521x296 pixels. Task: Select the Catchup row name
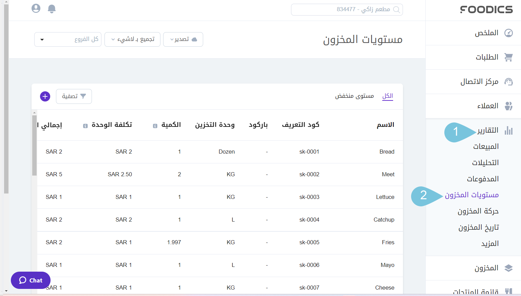click(384, 220)
